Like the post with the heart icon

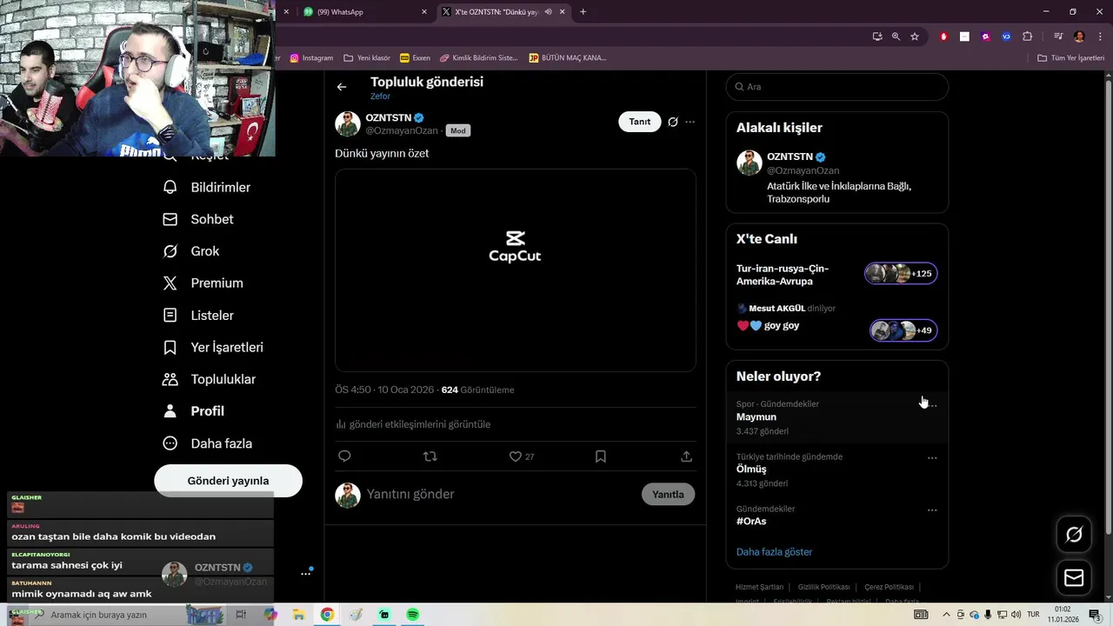click(x=515, y=456)
